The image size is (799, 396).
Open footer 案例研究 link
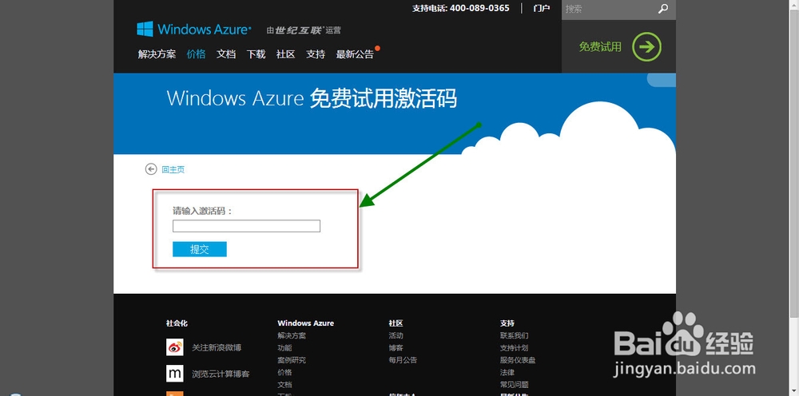[292, 360]
